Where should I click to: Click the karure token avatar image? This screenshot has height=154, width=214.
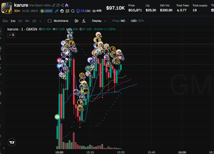6,8
